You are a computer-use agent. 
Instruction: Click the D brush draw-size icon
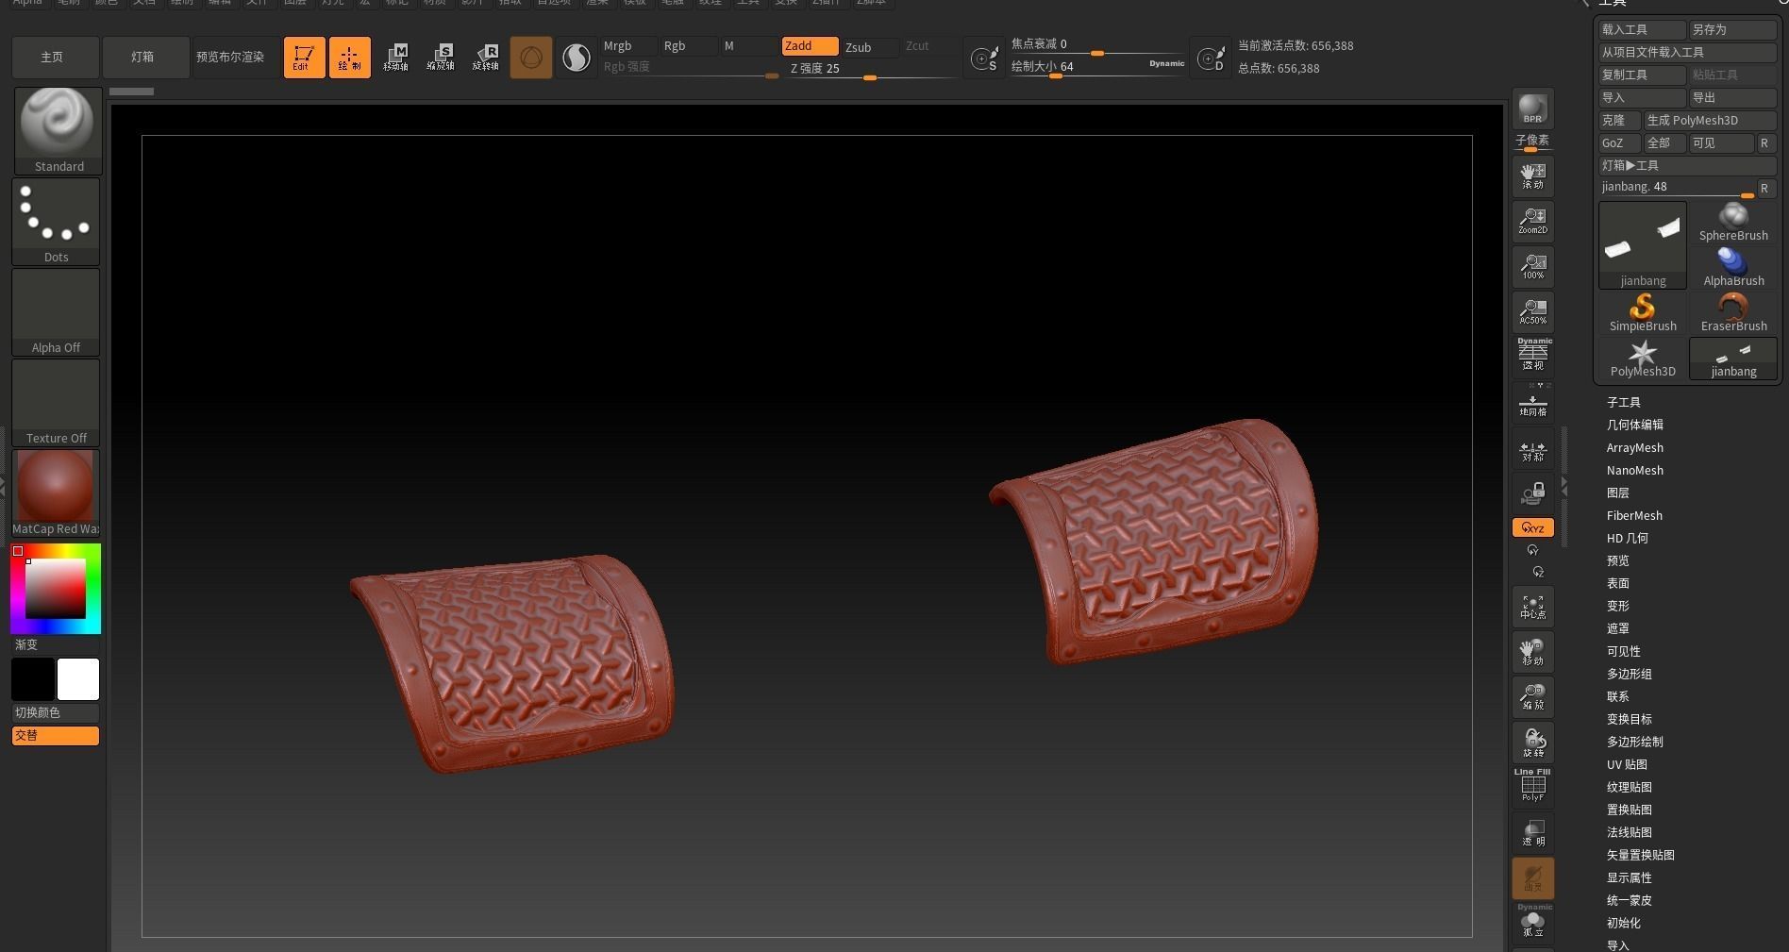pos(1211,59)
